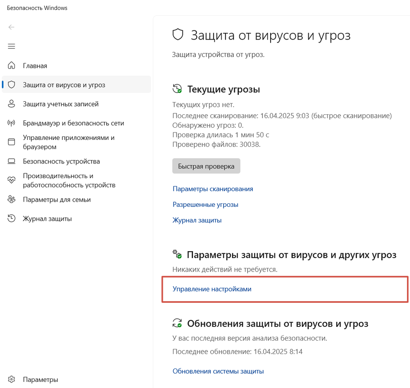The width and height of the screenshot is (410, 388).
Task: Click the Безопасность Windows window title
Action: (x=37, y=8)
